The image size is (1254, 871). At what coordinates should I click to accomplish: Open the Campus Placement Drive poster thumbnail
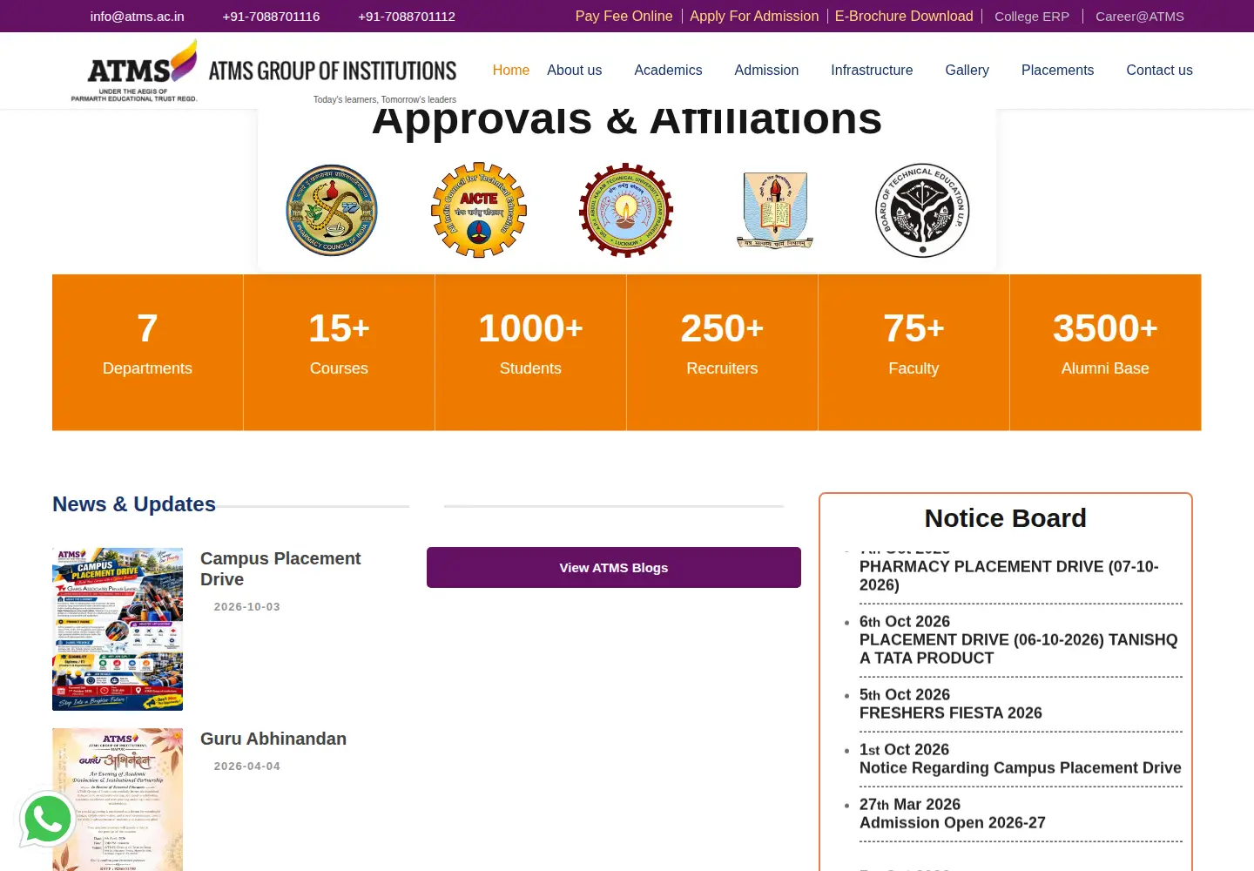[x=118, y=629]
